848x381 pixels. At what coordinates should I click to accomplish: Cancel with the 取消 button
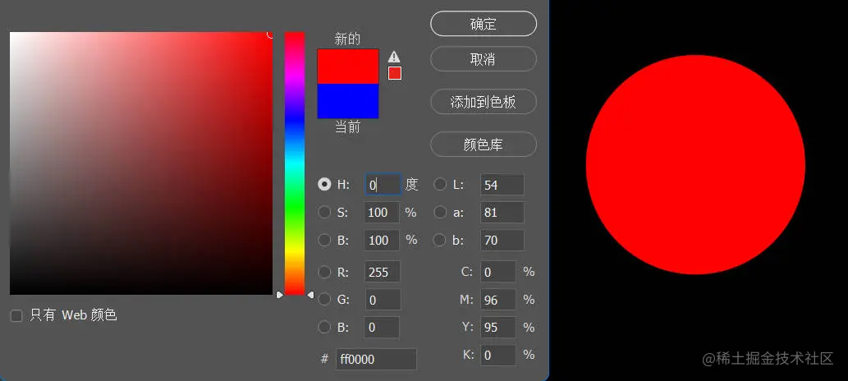[484, 58]
